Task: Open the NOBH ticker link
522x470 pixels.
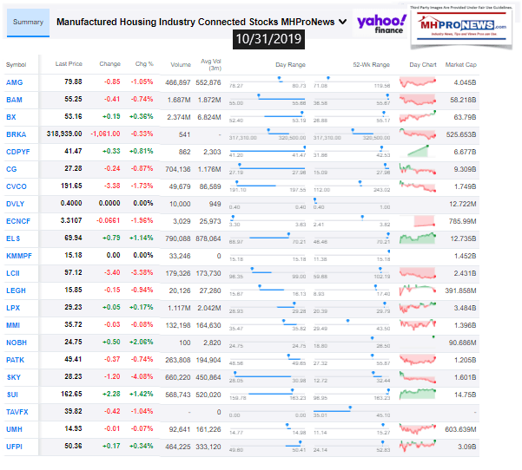Action: (x=17, y=343)
